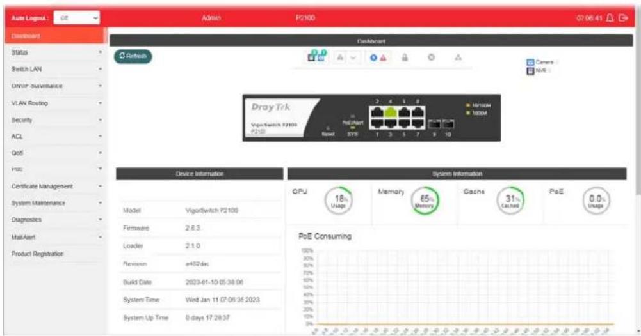Click the small dropdown chevron beside warning icon
The height and width of the screenshot is (336, 641).
[353, 58]
